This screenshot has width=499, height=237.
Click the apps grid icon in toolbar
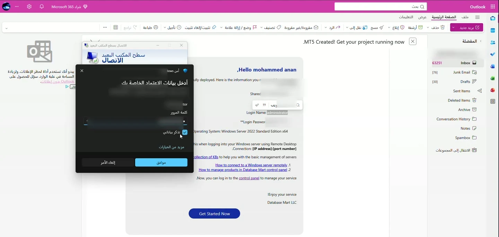pos(116,27)
